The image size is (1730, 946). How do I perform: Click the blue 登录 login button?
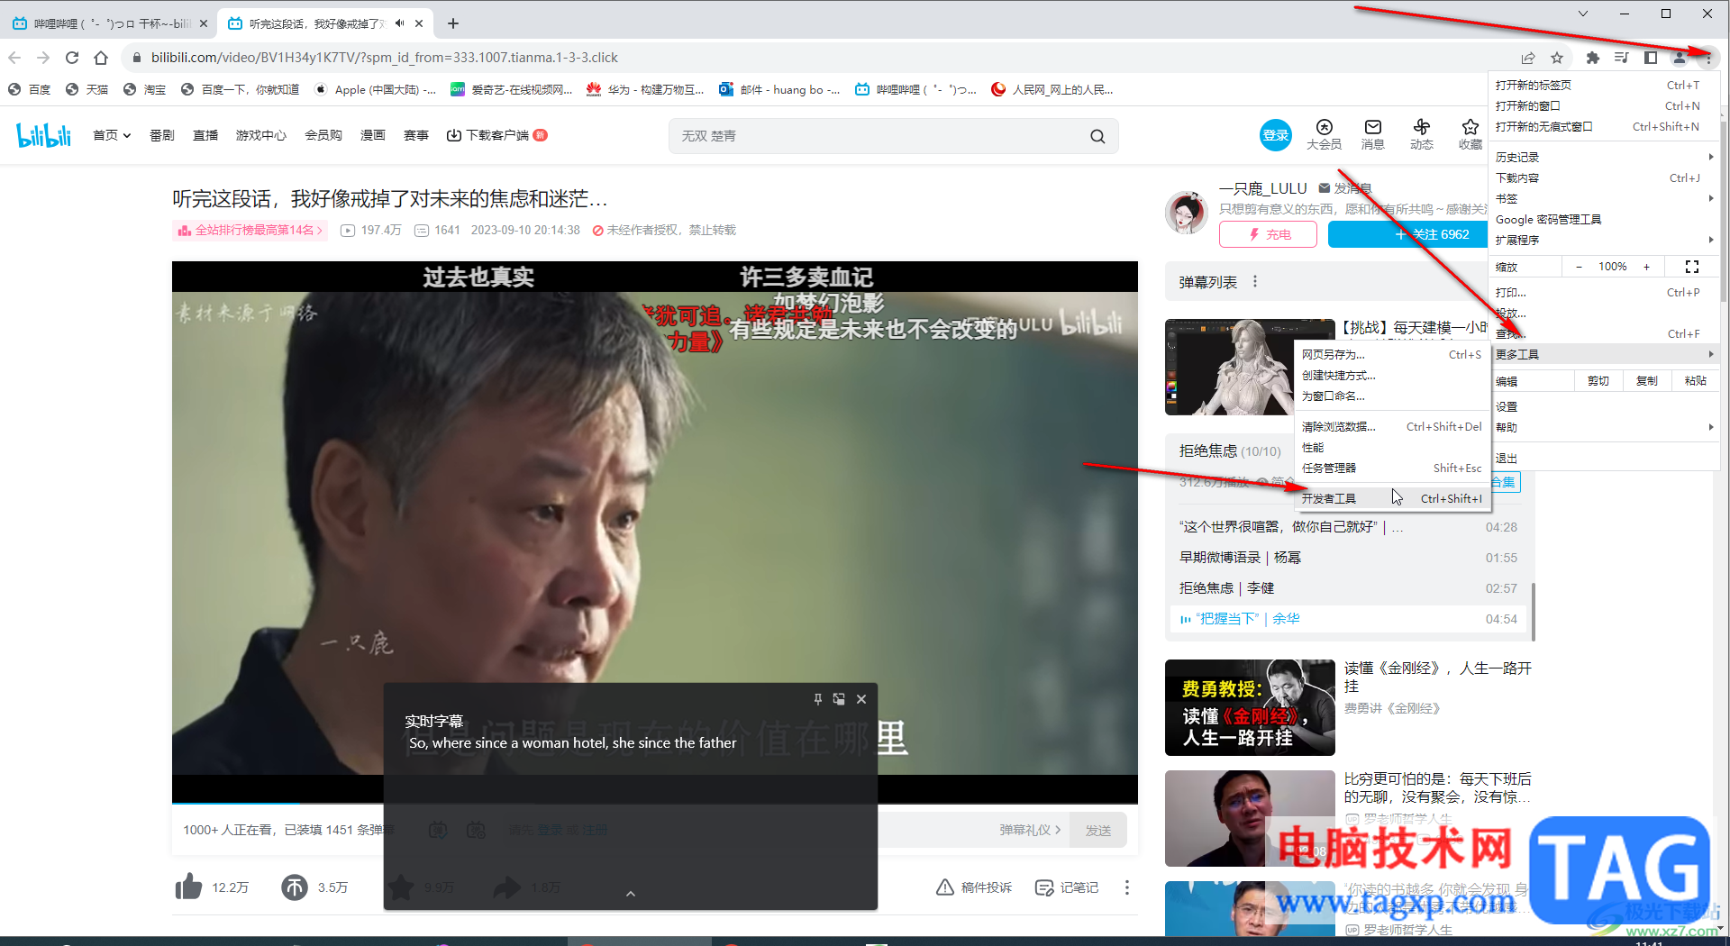click(x=1275, y=135)
